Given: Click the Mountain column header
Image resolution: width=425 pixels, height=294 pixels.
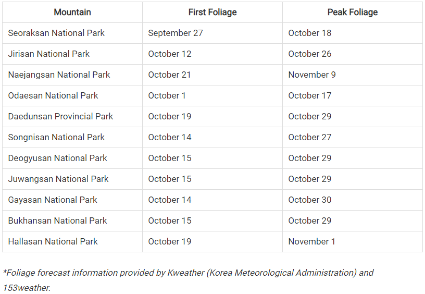Looking at the screenshot, I should (72, 12).
